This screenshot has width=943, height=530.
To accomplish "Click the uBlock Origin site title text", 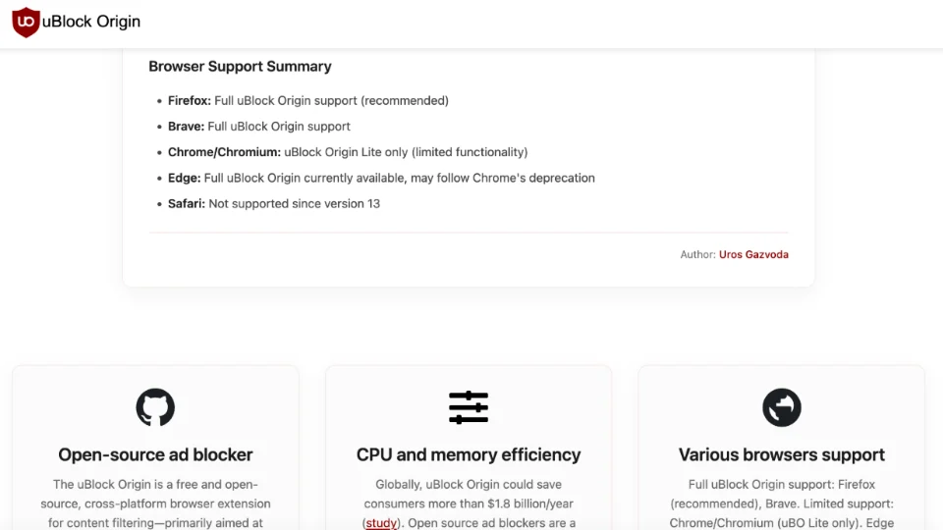I will [91, 22].
